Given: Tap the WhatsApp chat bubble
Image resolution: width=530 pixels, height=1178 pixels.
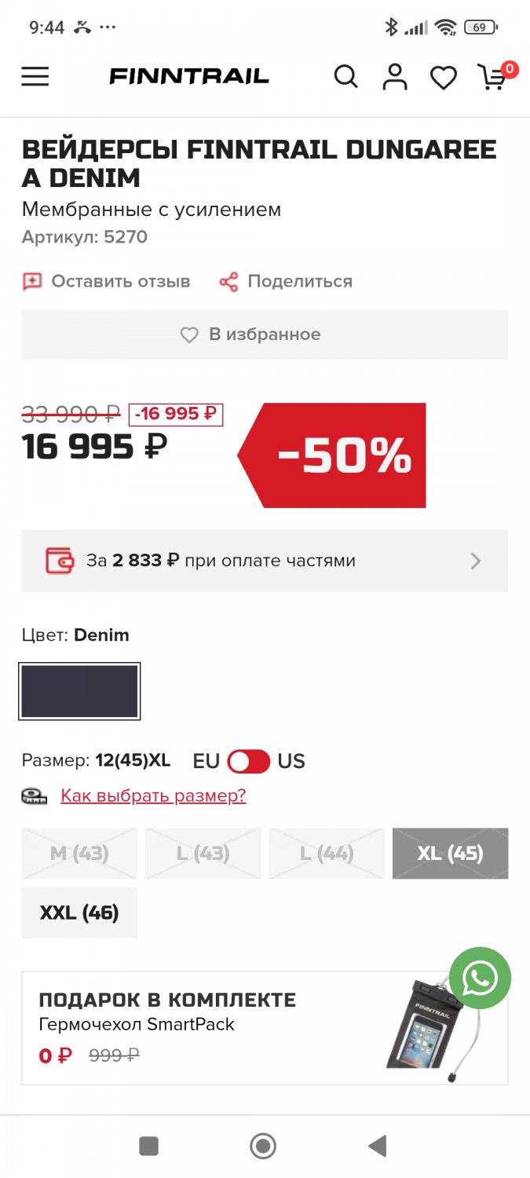Looking at the screenshot, I should point(480,979).
